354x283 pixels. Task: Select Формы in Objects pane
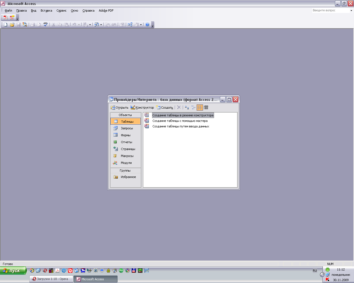tap(126, 135)
